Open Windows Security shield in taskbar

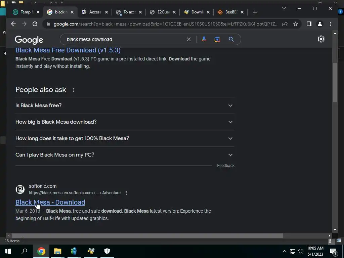[107, 251]
